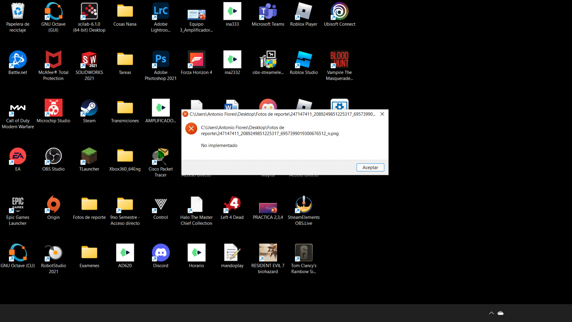
Task: Launch Vampire The Masquerade Bloodhunt
Action: pyautogui.click(x=339, y=66)
